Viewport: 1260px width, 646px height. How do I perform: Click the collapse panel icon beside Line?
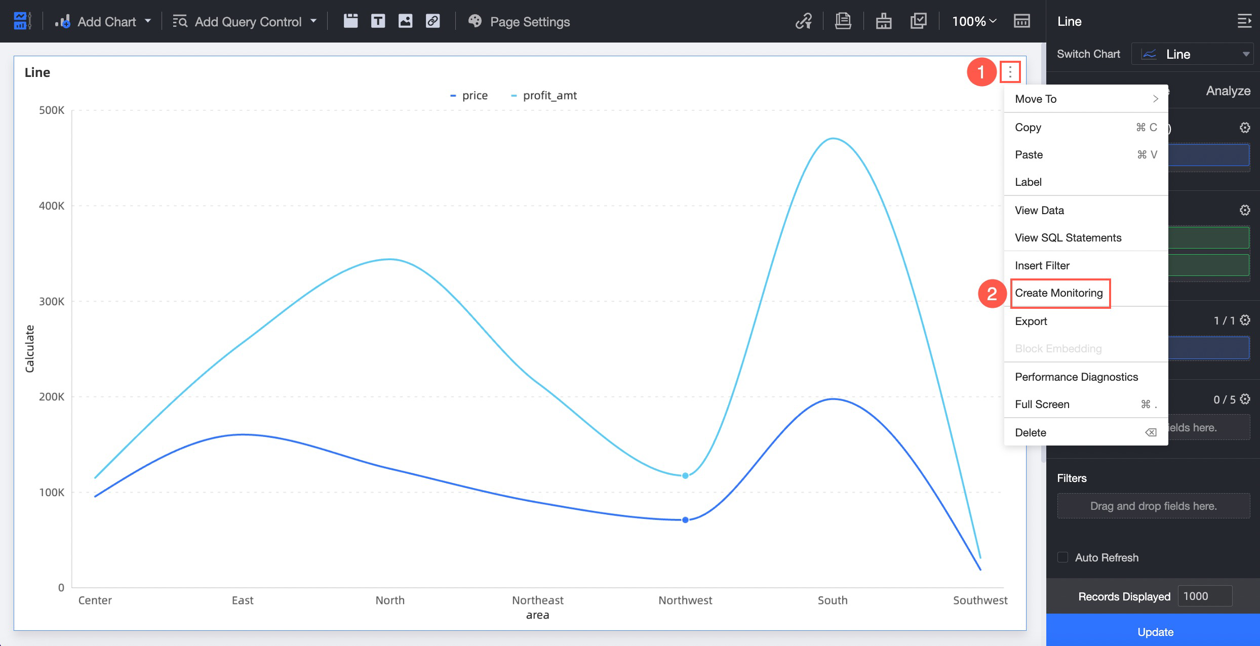click(1244, 21)
